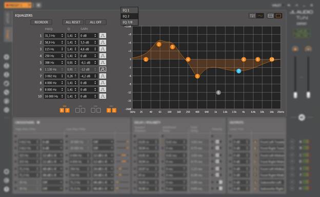The width and height of the screenshot is (320, 197).
Task: Switch to graphic fader EQ view icon
Action: (252, 16)
